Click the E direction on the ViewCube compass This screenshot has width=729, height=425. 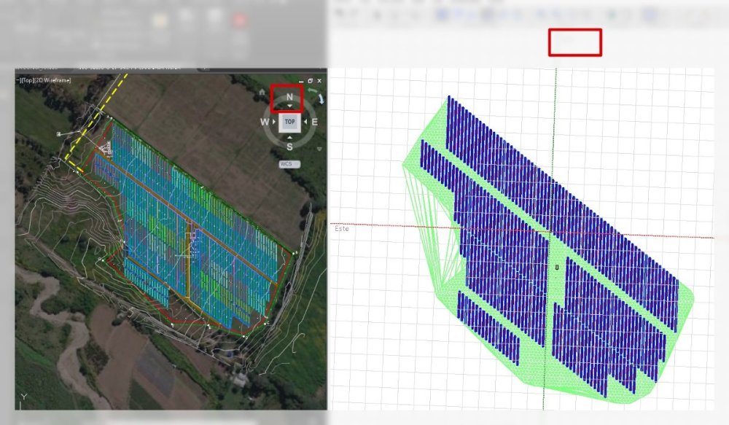[x=314, y=122]
